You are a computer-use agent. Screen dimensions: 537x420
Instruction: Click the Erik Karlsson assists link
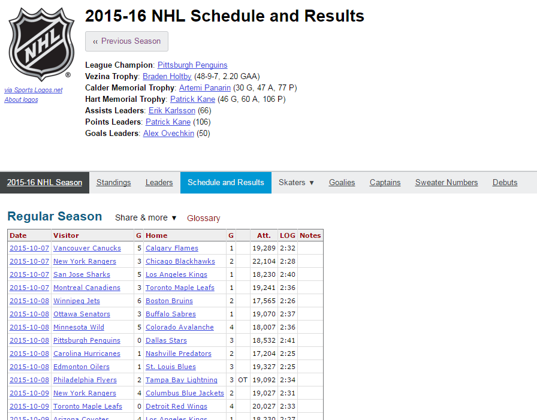pyautogui.click(x=172, y=110)
